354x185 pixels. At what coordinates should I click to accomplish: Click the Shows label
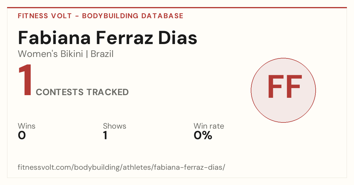[x=114, y=126]
